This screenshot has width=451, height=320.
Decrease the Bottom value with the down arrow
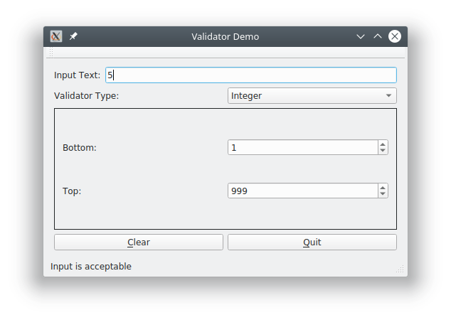click(383, 151)
